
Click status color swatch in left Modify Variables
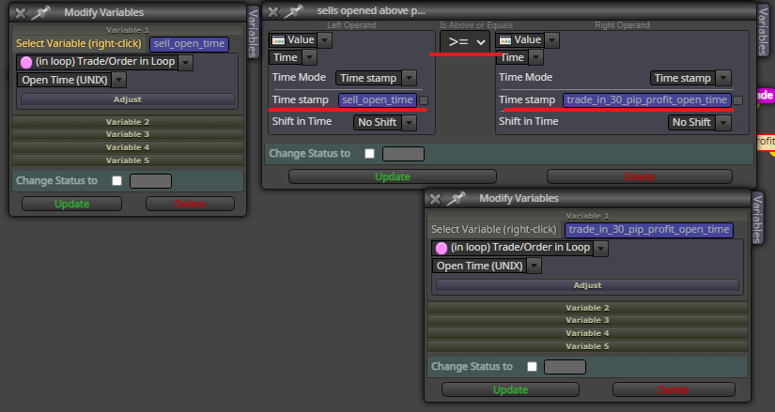click(x=150, y=181)
